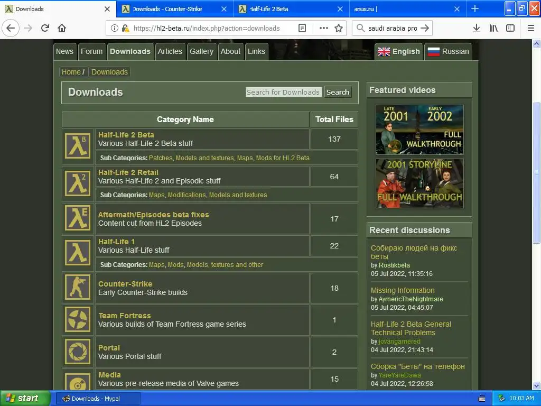Toggle the browser sidebar icon
This screenshot has width=541, height=406.
click(x=510, y=28)
